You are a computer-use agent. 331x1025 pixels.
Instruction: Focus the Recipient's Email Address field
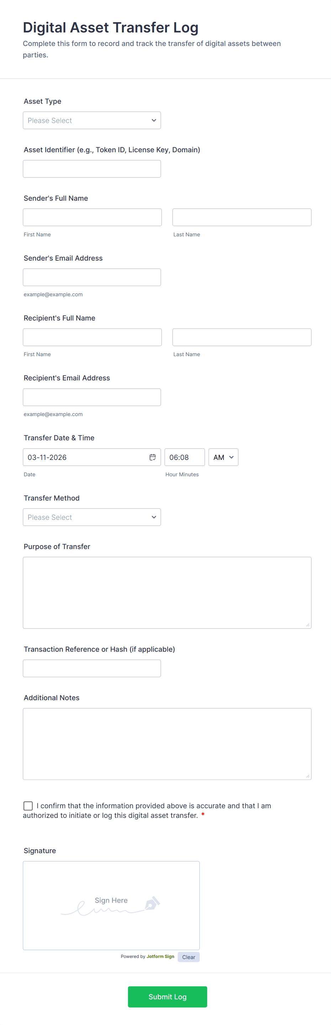(92, 397)
